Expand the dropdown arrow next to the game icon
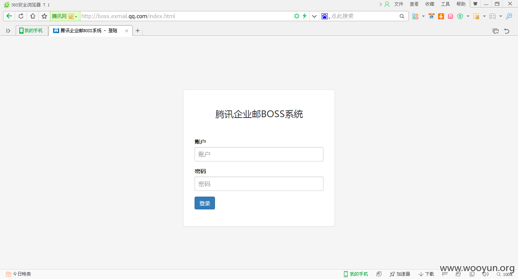 [x=501, y=16]
